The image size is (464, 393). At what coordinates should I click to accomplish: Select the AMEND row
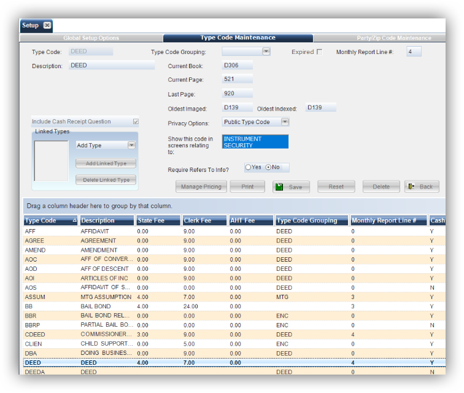coord(234,251)
